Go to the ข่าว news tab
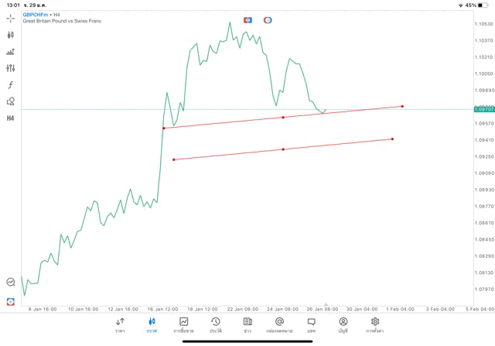495x346 pixels. coord(247,324)
